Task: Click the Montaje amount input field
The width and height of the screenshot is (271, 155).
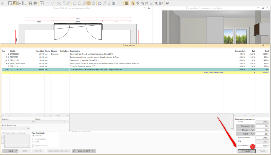Action: [x=262, y=130]
